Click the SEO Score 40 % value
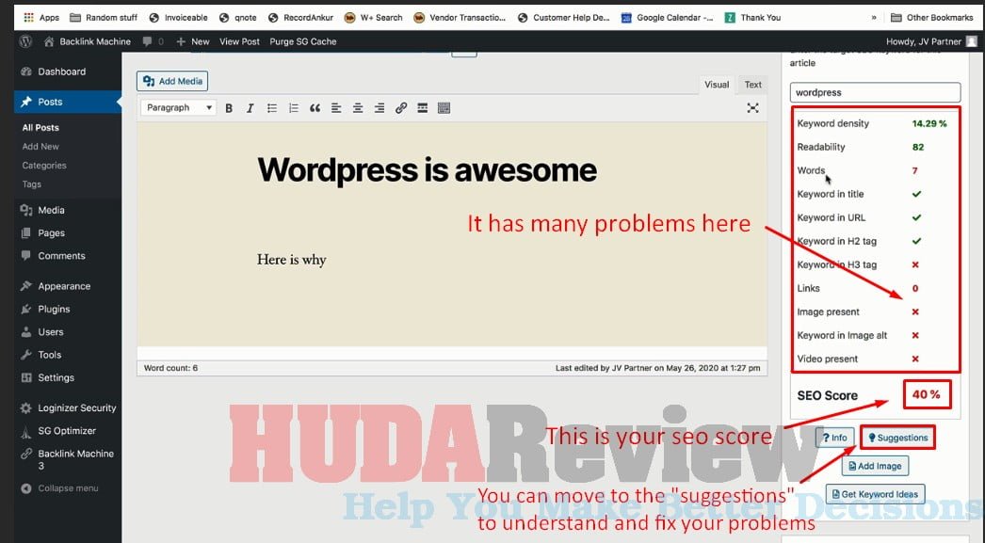 point(927,395)
